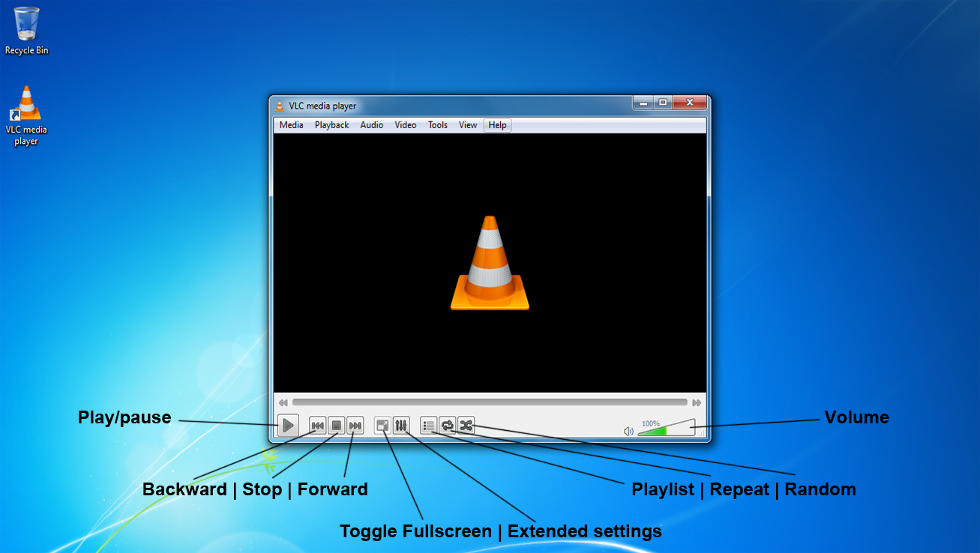Adjust the volume slider
Image resolution: width=980 pixels, height=553 pixels.
(666, 429)
